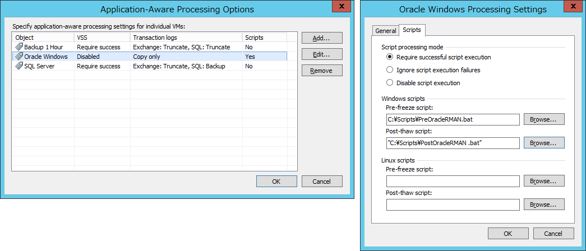Screen dimensions: 586x251
Task: Click the tag icon beside Oracle Windows
Action: coord(19,57)
